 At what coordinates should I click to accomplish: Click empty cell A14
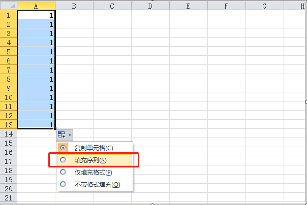tap(36, 133)
